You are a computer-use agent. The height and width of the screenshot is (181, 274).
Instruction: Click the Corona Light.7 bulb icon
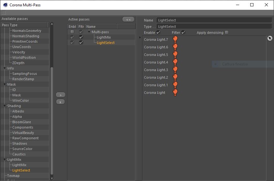pyautogui.click(x=175, y=39)
